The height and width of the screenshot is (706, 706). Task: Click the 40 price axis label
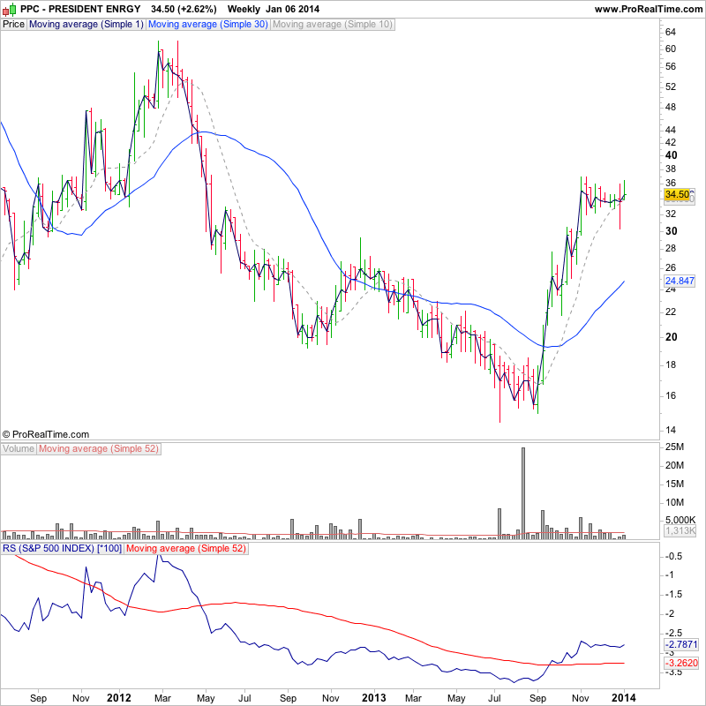[671, 155]
